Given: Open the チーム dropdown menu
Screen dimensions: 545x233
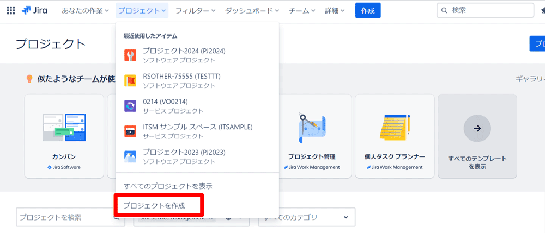Looking at the screenshot, I should point(302,11).
